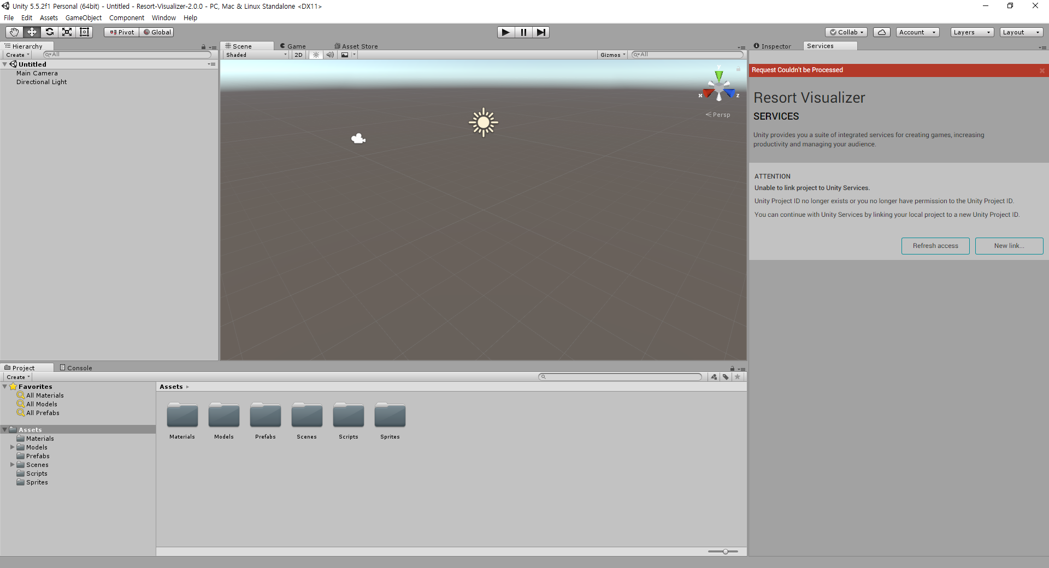The image size is (1049, 568).
Task: Open the Collab dropdown
Action: [847, 32]
